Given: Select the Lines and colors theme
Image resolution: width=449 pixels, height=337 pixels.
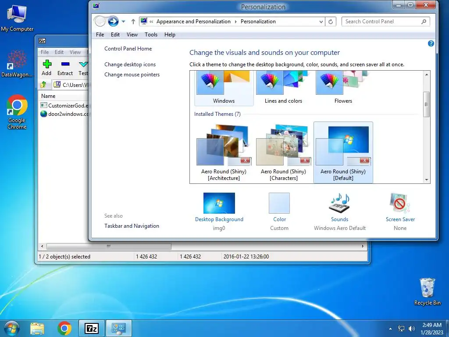Looking at the screenshot, I should pyautogui.click(x=283, y=88).
